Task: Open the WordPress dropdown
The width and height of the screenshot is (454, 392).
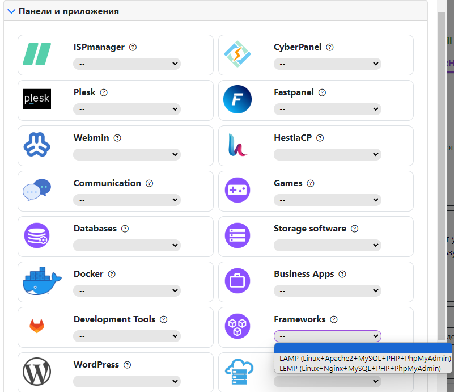Action: 127,382
